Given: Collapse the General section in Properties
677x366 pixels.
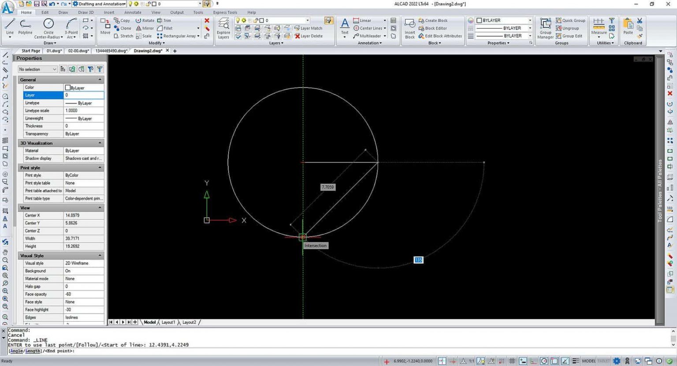Looking at the screenshot, I should click(100, 80).
